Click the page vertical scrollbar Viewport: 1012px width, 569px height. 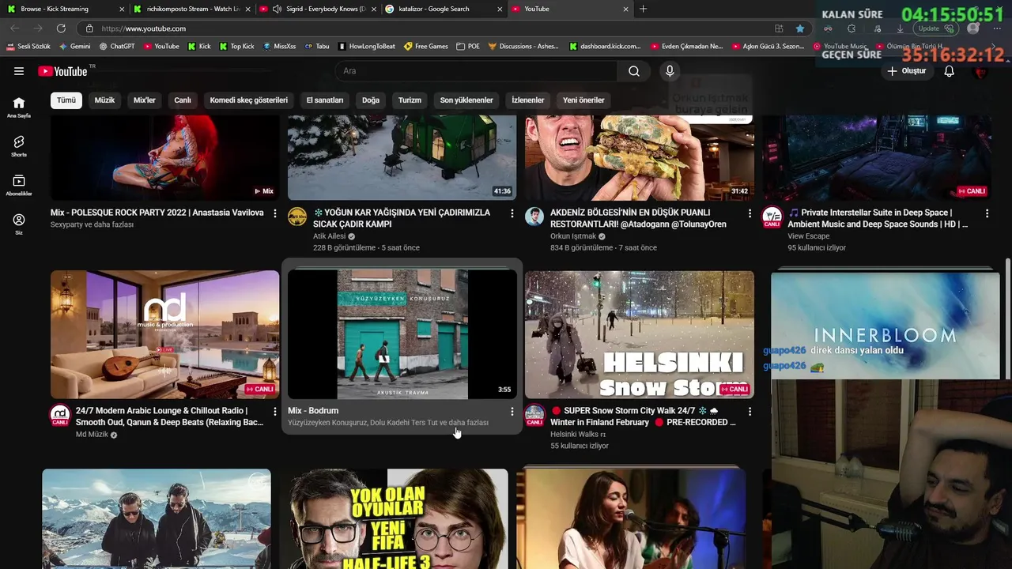tap(1007, 316)
